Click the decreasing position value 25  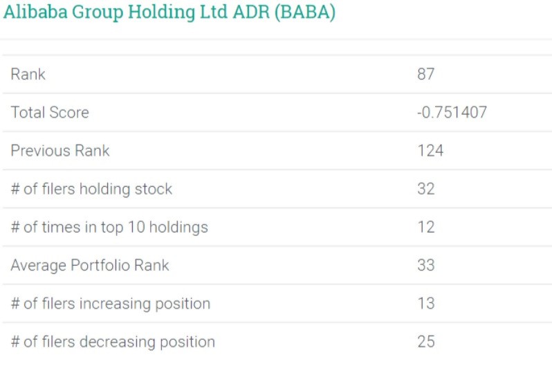pyautogui.click(x=426, y=341)
